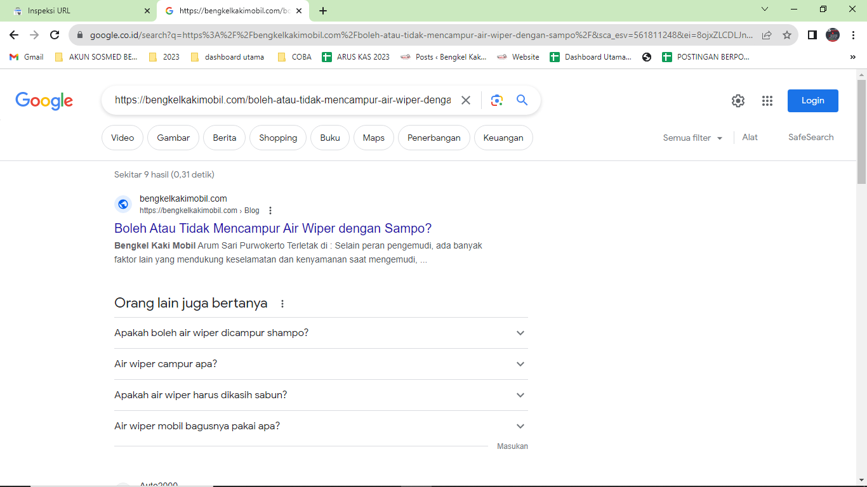The image size is (867, 487).
Task: Open more options for bengkelkakimobil result
Action: pyautogui.click(x=270, y=211)
